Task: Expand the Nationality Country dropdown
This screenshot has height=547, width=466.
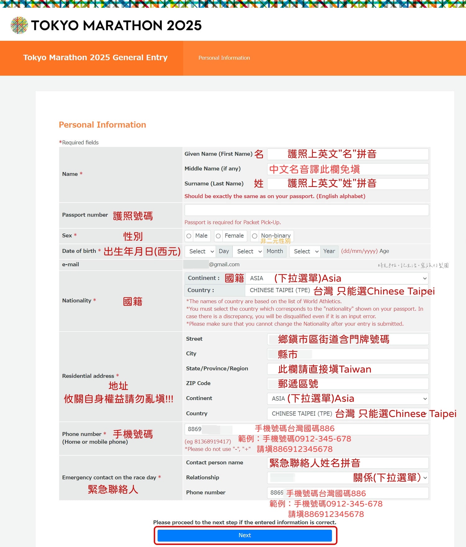Action: click(337, 290)
